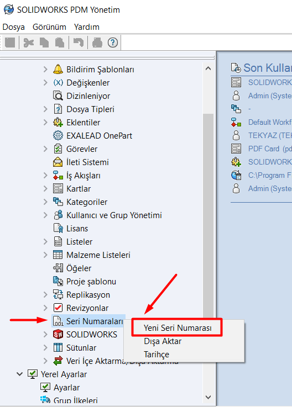Expand the Revizyonlar node

45,308
